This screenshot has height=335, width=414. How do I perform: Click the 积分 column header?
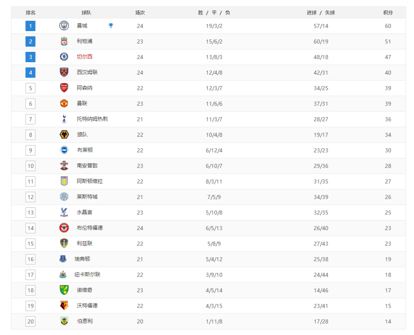point(388,12)
